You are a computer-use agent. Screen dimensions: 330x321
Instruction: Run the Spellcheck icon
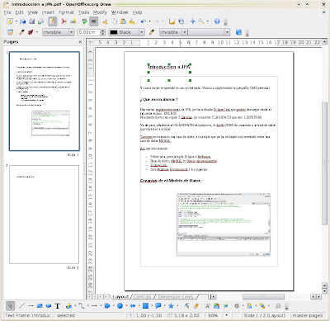click(85, 21)
